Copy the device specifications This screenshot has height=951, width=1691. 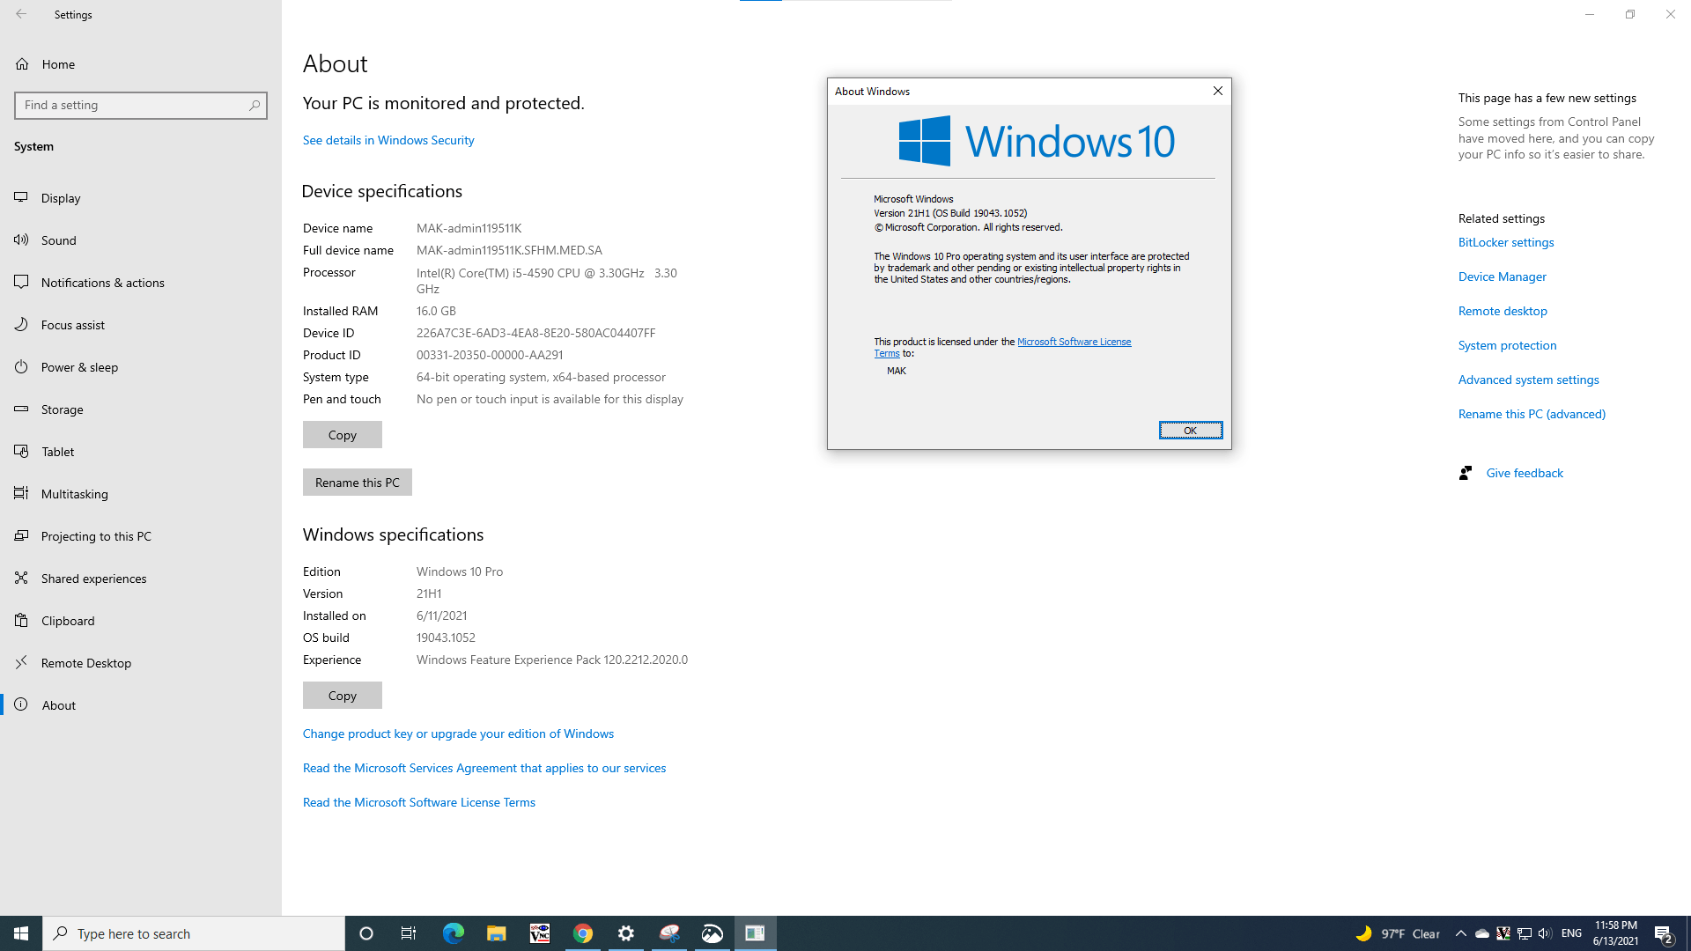click(x=343, y=435)
